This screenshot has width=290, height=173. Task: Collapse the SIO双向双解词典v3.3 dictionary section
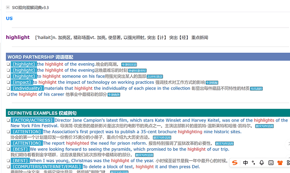[7, 7]
